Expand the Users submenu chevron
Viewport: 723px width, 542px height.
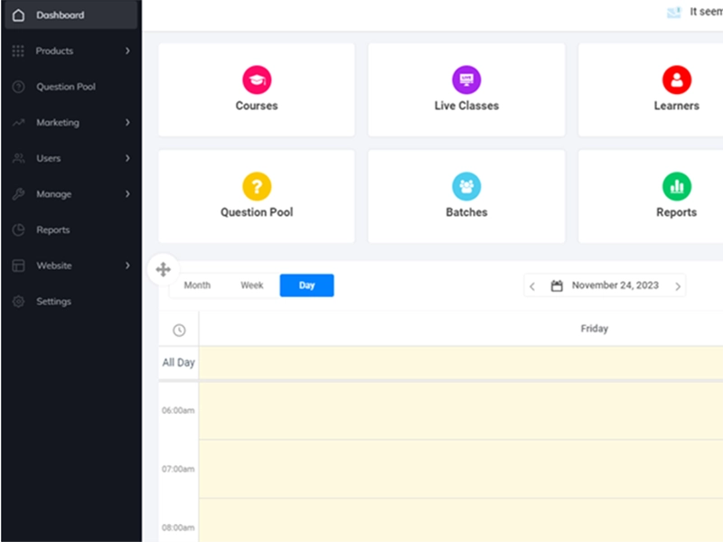[127, 158]
